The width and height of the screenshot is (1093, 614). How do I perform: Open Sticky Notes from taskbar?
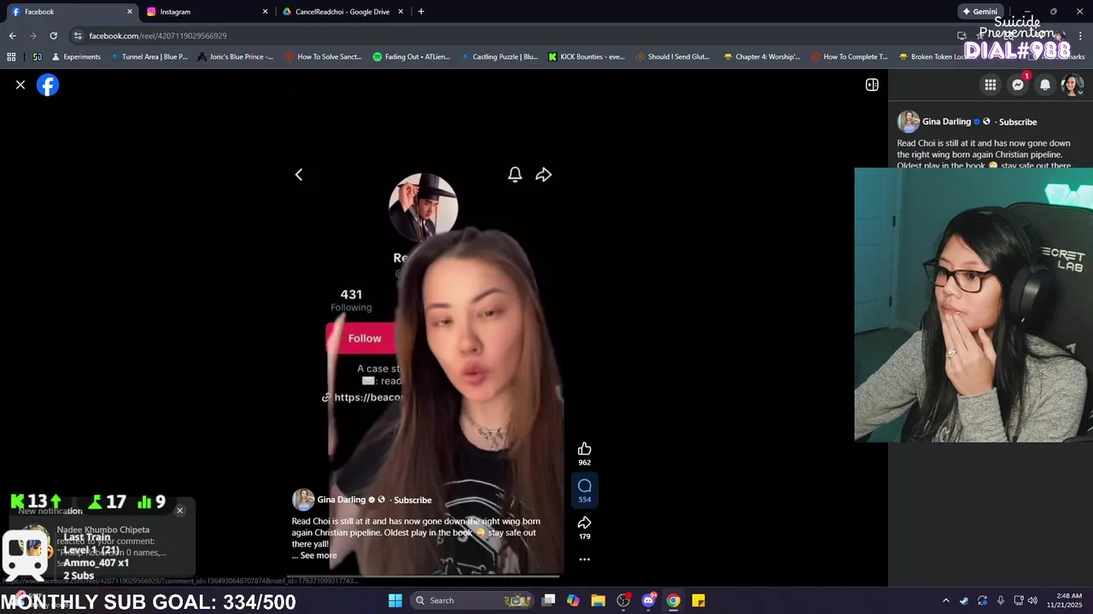[x=698, y=600]
